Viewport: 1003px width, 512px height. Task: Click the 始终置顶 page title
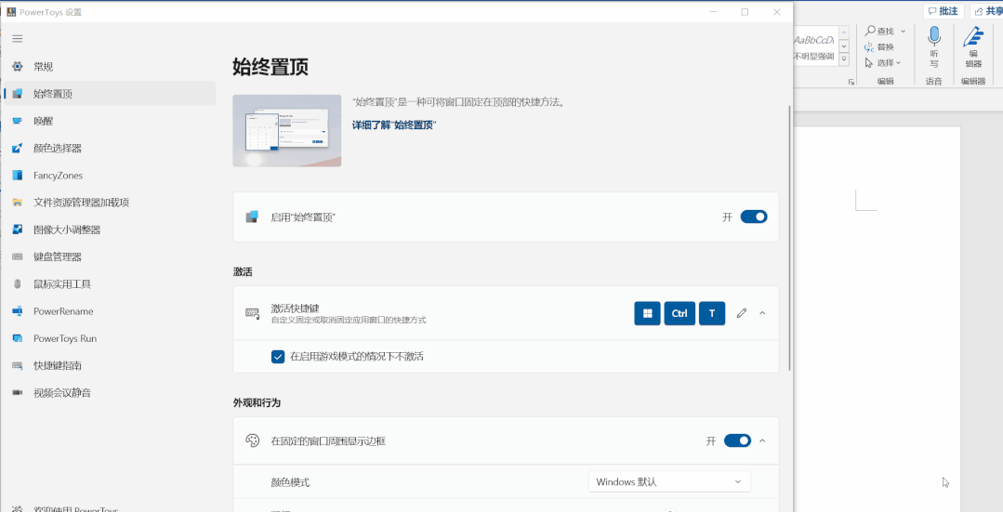(271, 67)
